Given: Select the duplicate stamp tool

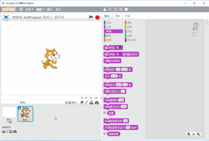Looking at the screenshot, I should pyautogui.click(x=105, y=9).
